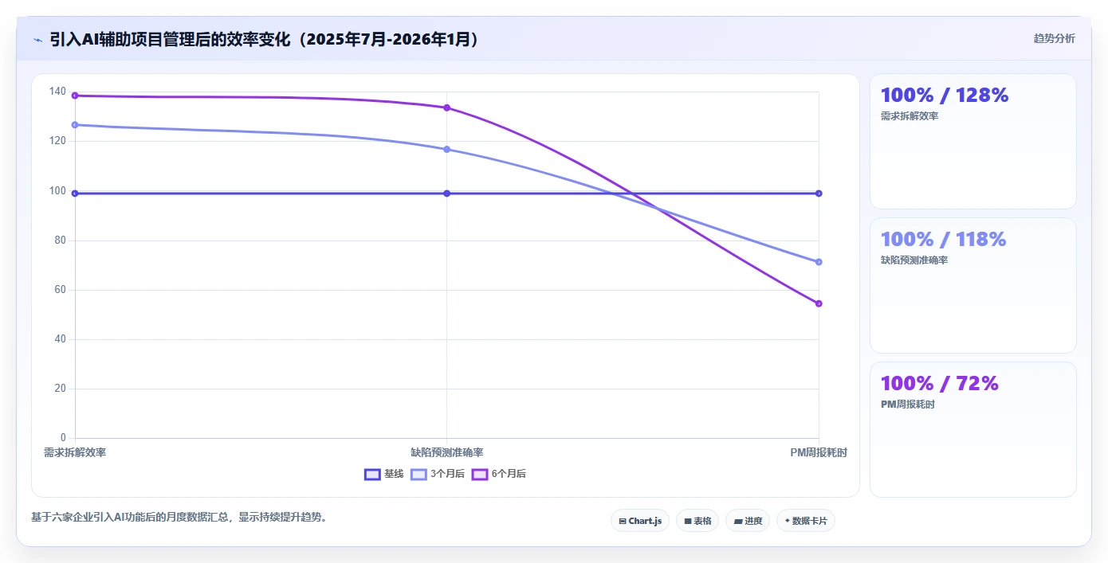The width and height of the screenshot is (1108, 563).
Task: Click the PM周报耗时 card label
Action: coord(908,405)
